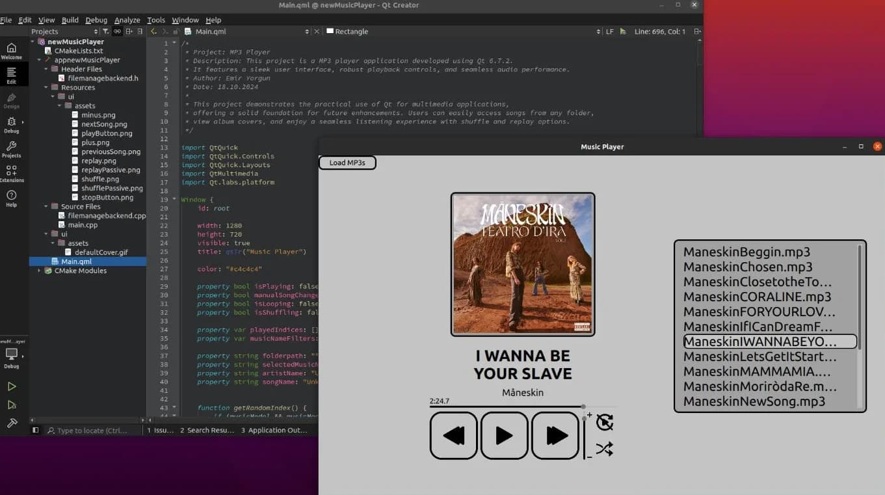
Task: Collapse the Source Files folder
Action: (46, 206)
